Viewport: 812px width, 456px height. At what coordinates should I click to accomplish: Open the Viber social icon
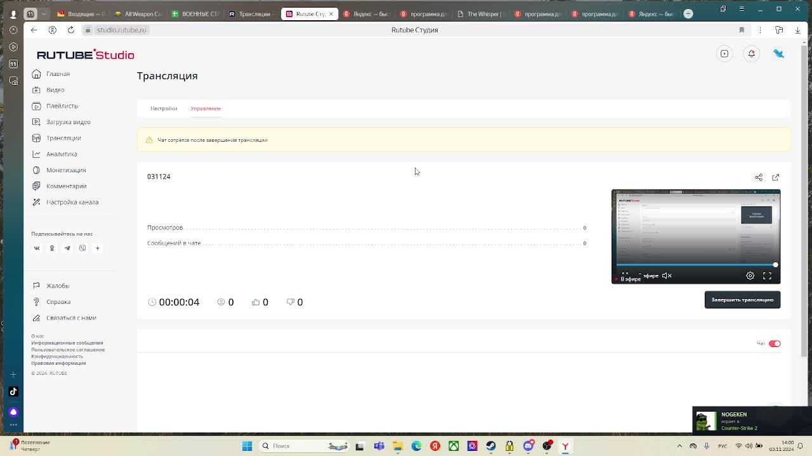tap(82, 248)
